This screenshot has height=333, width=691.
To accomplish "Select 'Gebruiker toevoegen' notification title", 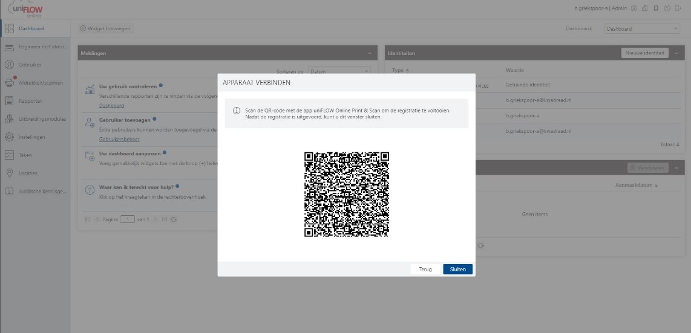I will pos(125,120).
